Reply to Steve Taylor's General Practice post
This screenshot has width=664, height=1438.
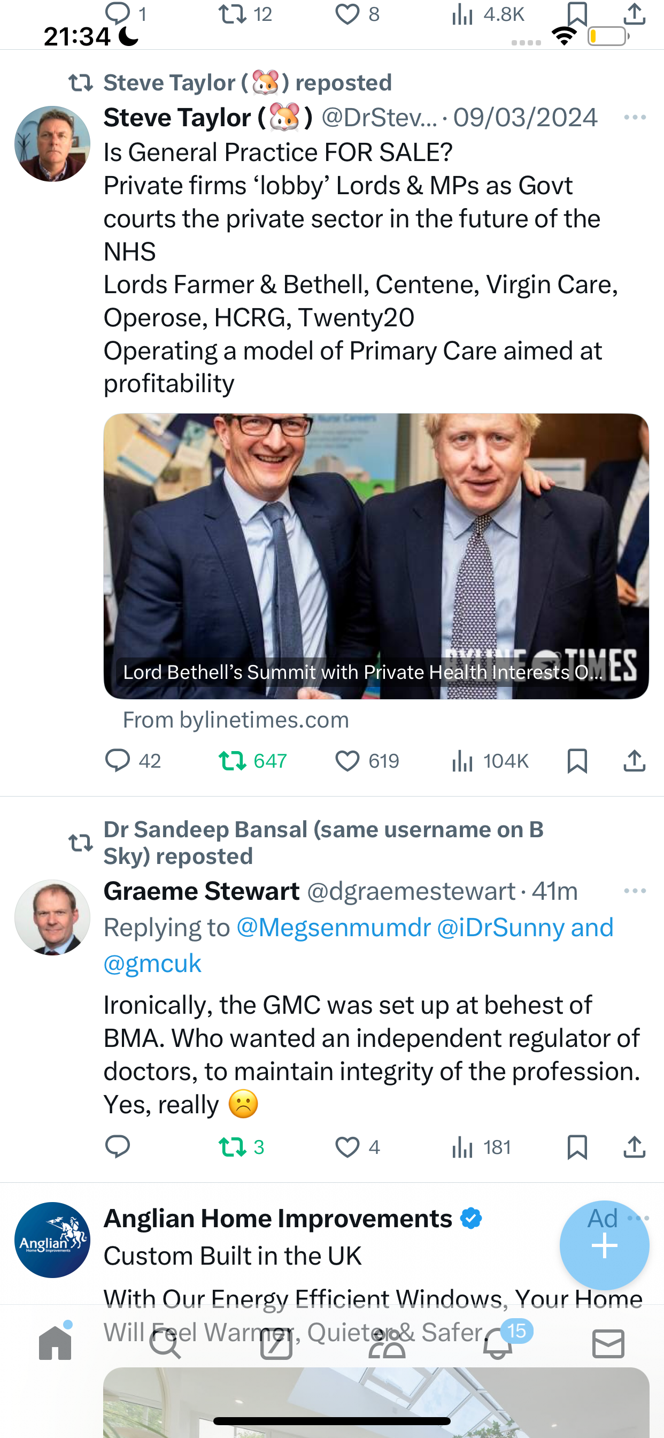click(133, 760)
